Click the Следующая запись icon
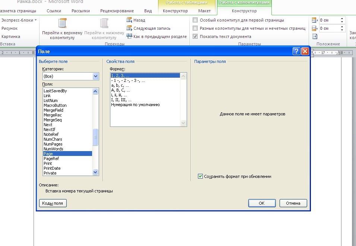The image size is (356, 246). (x=129, y=28)
